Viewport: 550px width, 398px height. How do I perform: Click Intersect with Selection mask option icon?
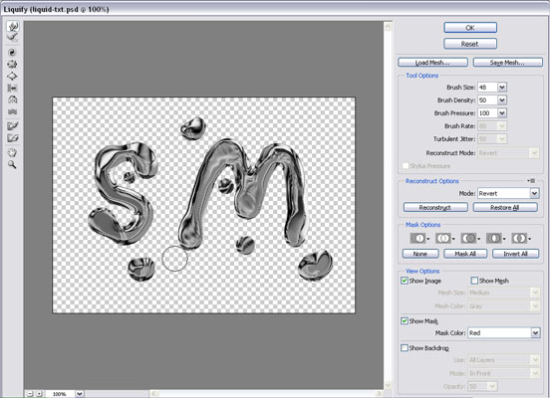(x=495, y=239)
